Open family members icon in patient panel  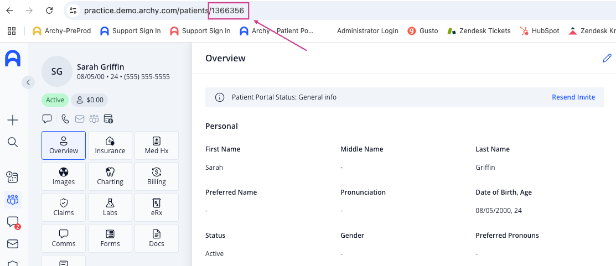pos(94,118)
